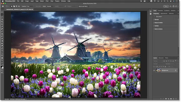Click the Select and Mask button
181x102 pixels.
point(83,6)
